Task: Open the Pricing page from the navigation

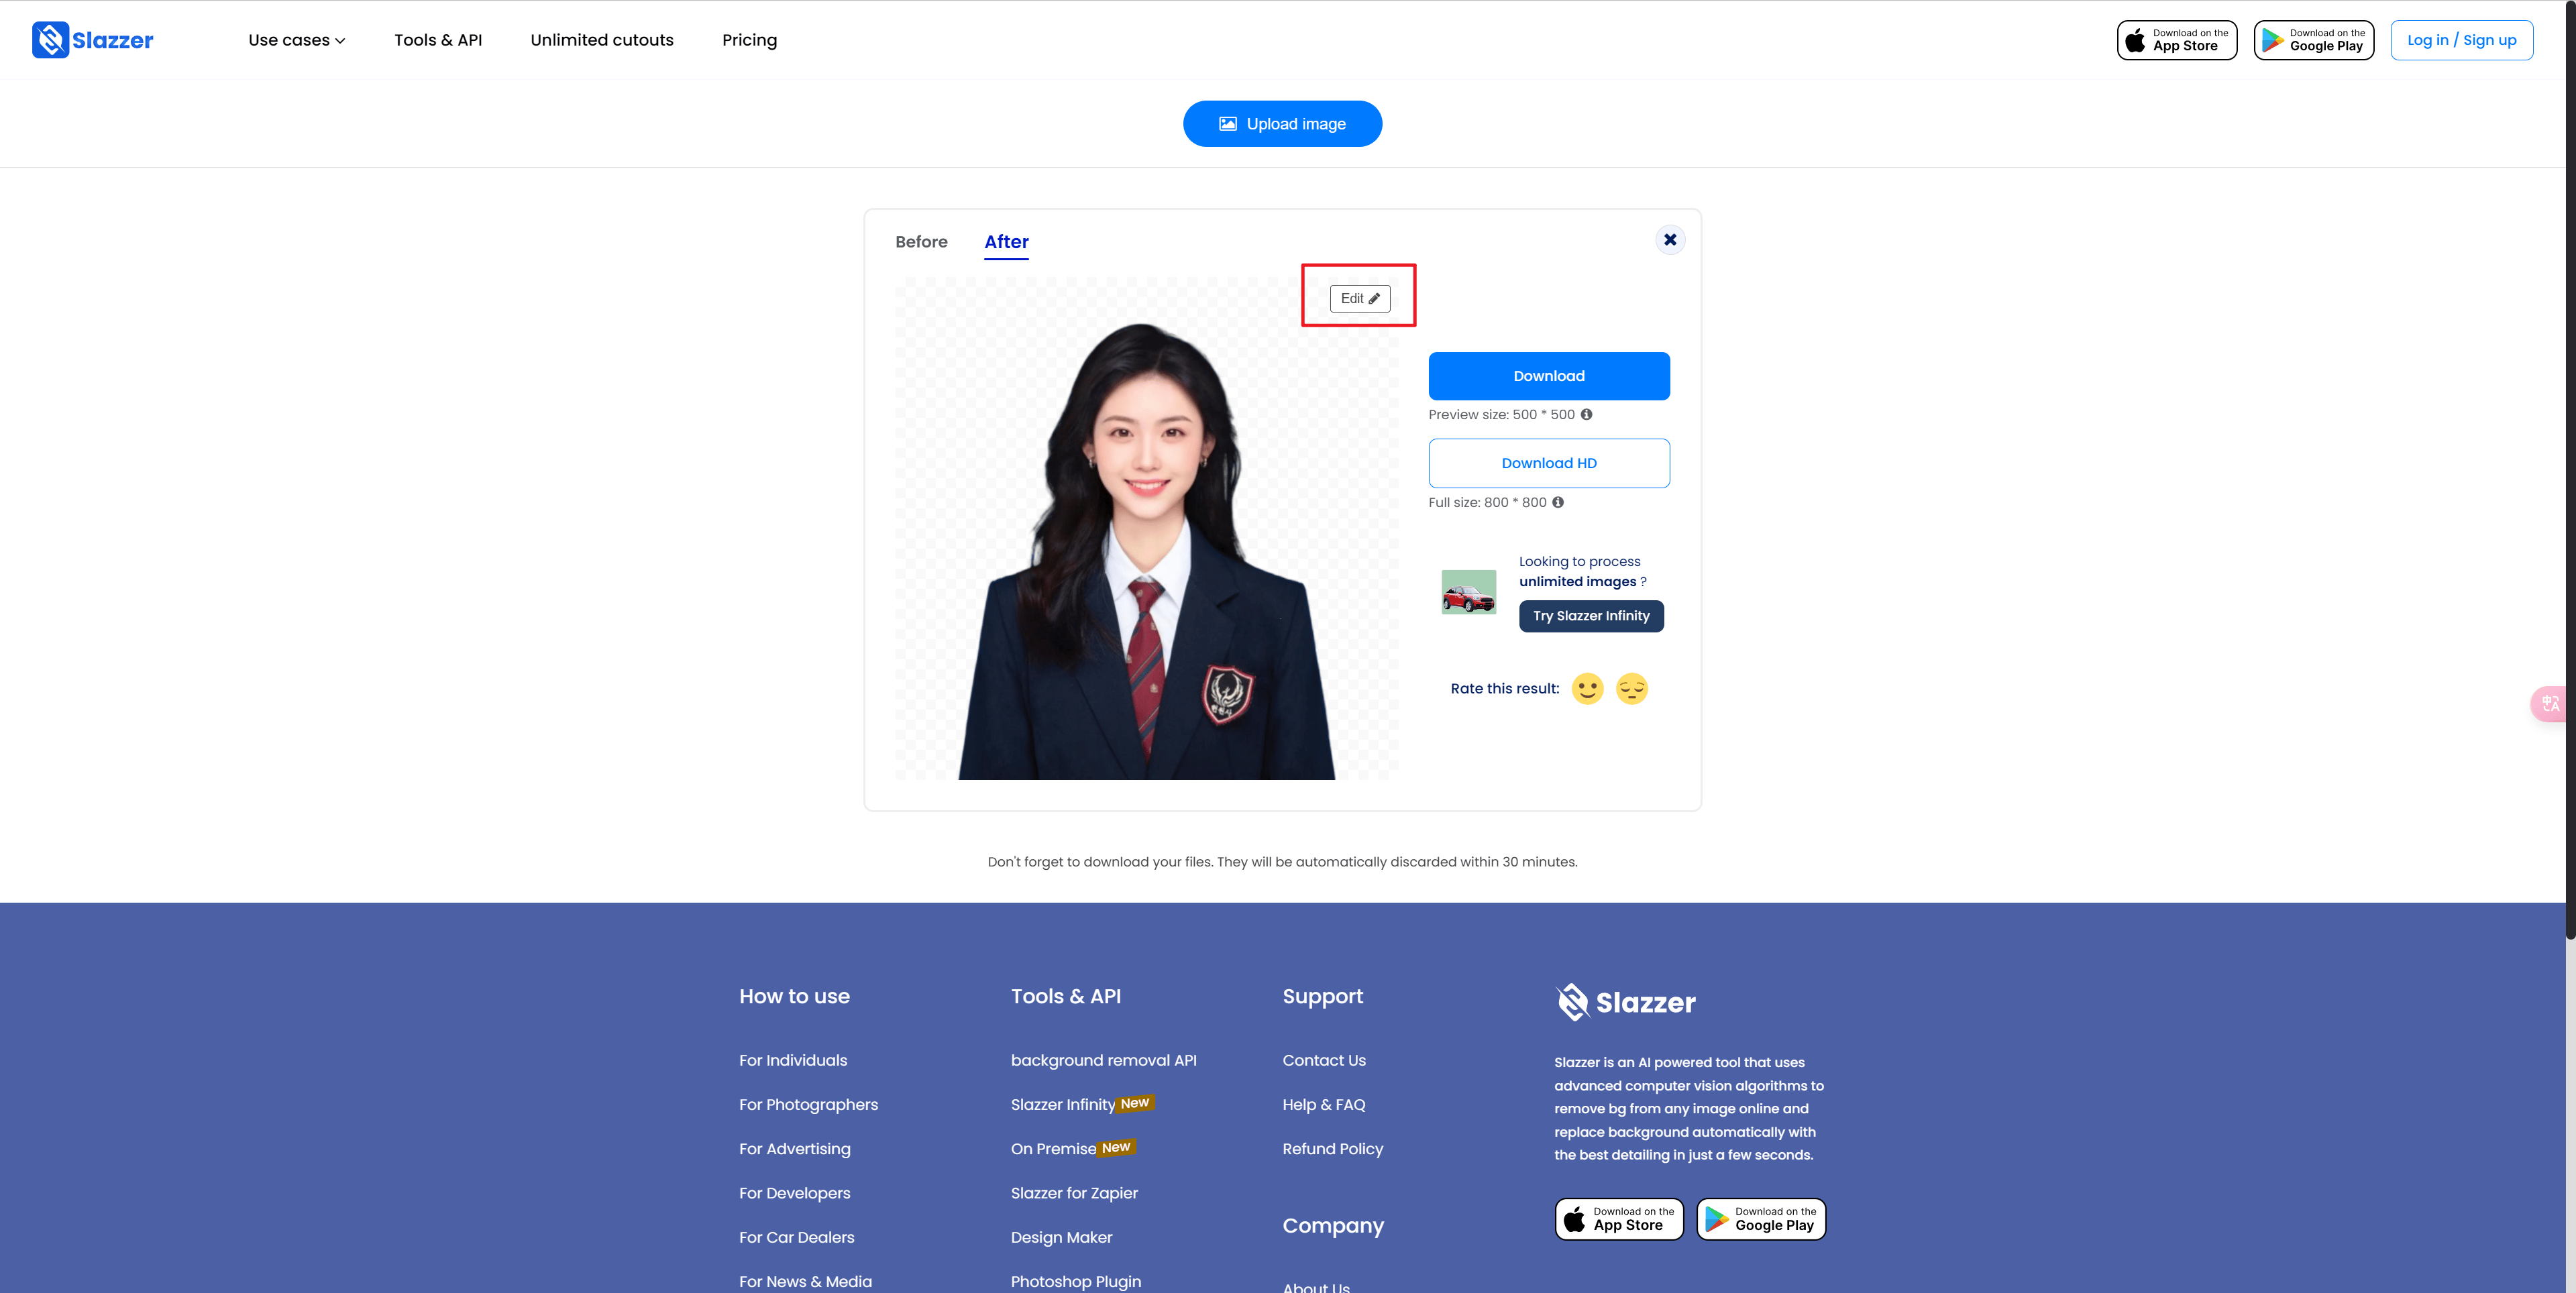Action: 749,40
